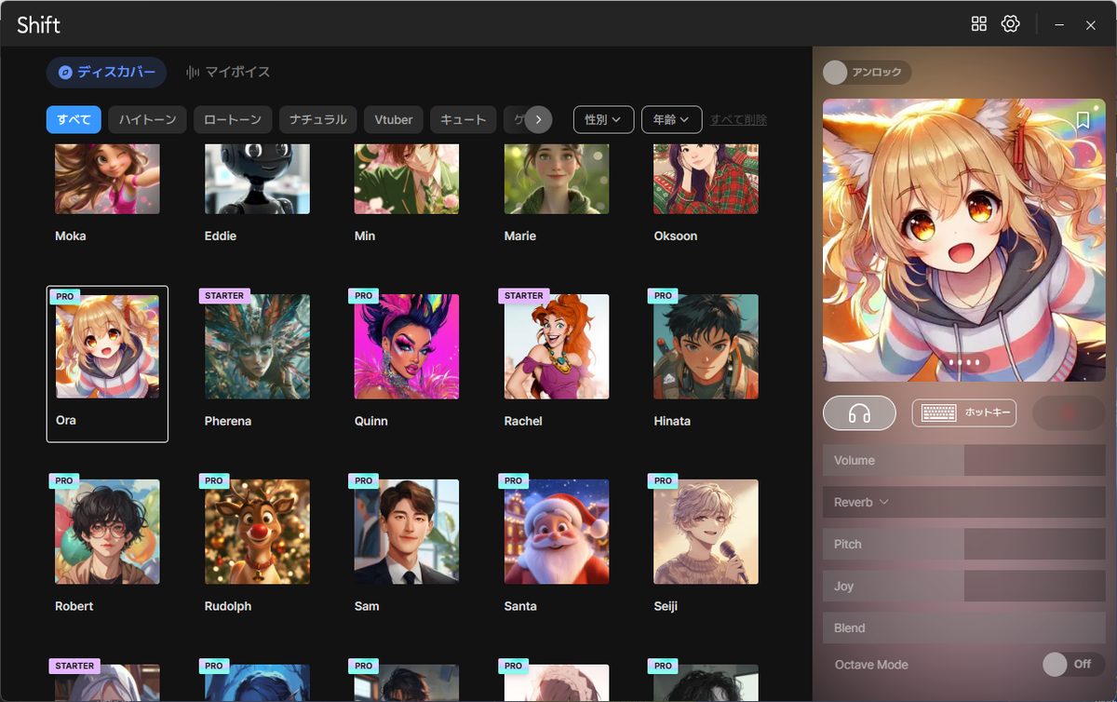Select the Sam voice thumbnail

[x=407, y=532]
